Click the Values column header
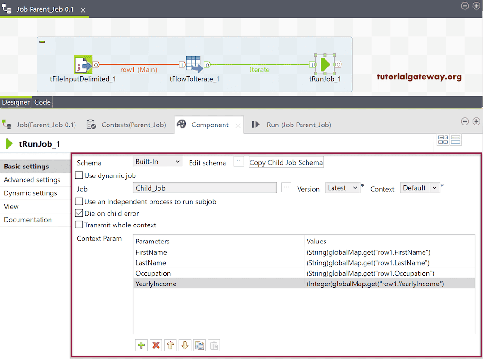The image size is (483, 359). coord(390,241)
